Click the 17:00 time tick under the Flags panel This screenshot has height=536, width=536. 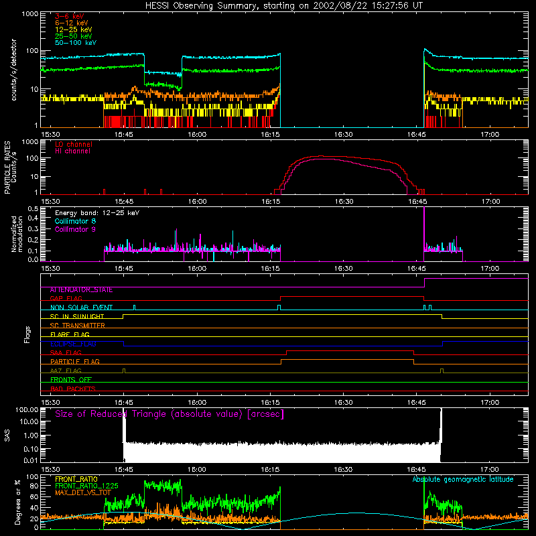click(x=490, y=403)
